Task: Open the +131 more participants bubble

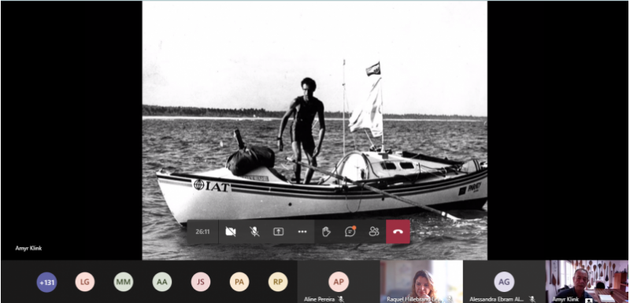Action: [46, 282]
